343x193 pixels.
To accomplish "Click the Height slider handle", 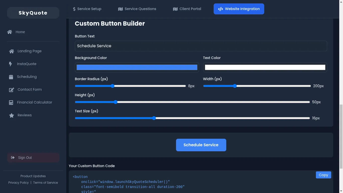I will point(116,102).
